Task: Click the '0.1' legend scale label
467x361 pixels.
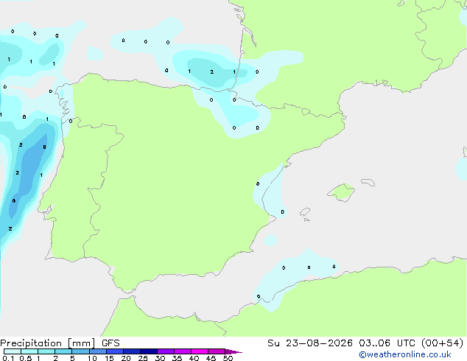Action: click(8, 358)
